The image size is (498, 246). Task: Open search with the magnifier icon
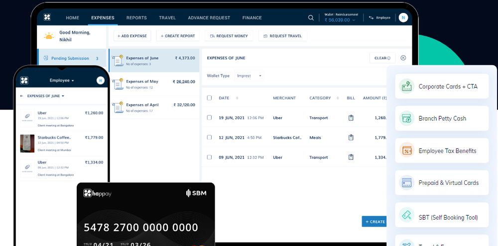pyautogui.click(x=311, y=18)
